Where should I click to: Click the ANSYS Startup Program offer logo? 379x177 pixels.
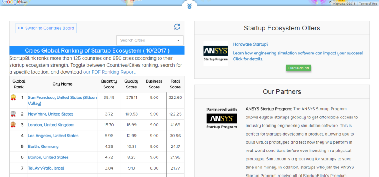215,53
